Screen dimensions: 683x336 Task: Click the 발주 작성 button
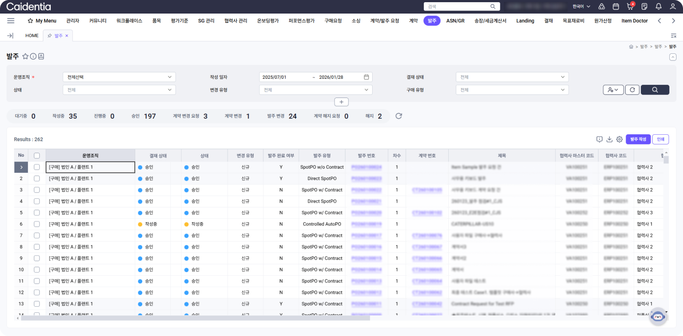coord(638,139)
